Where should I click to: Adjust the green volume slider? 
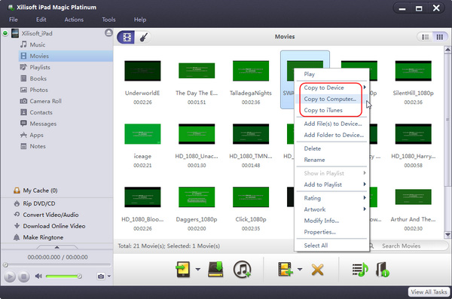(x=64, y=276)
